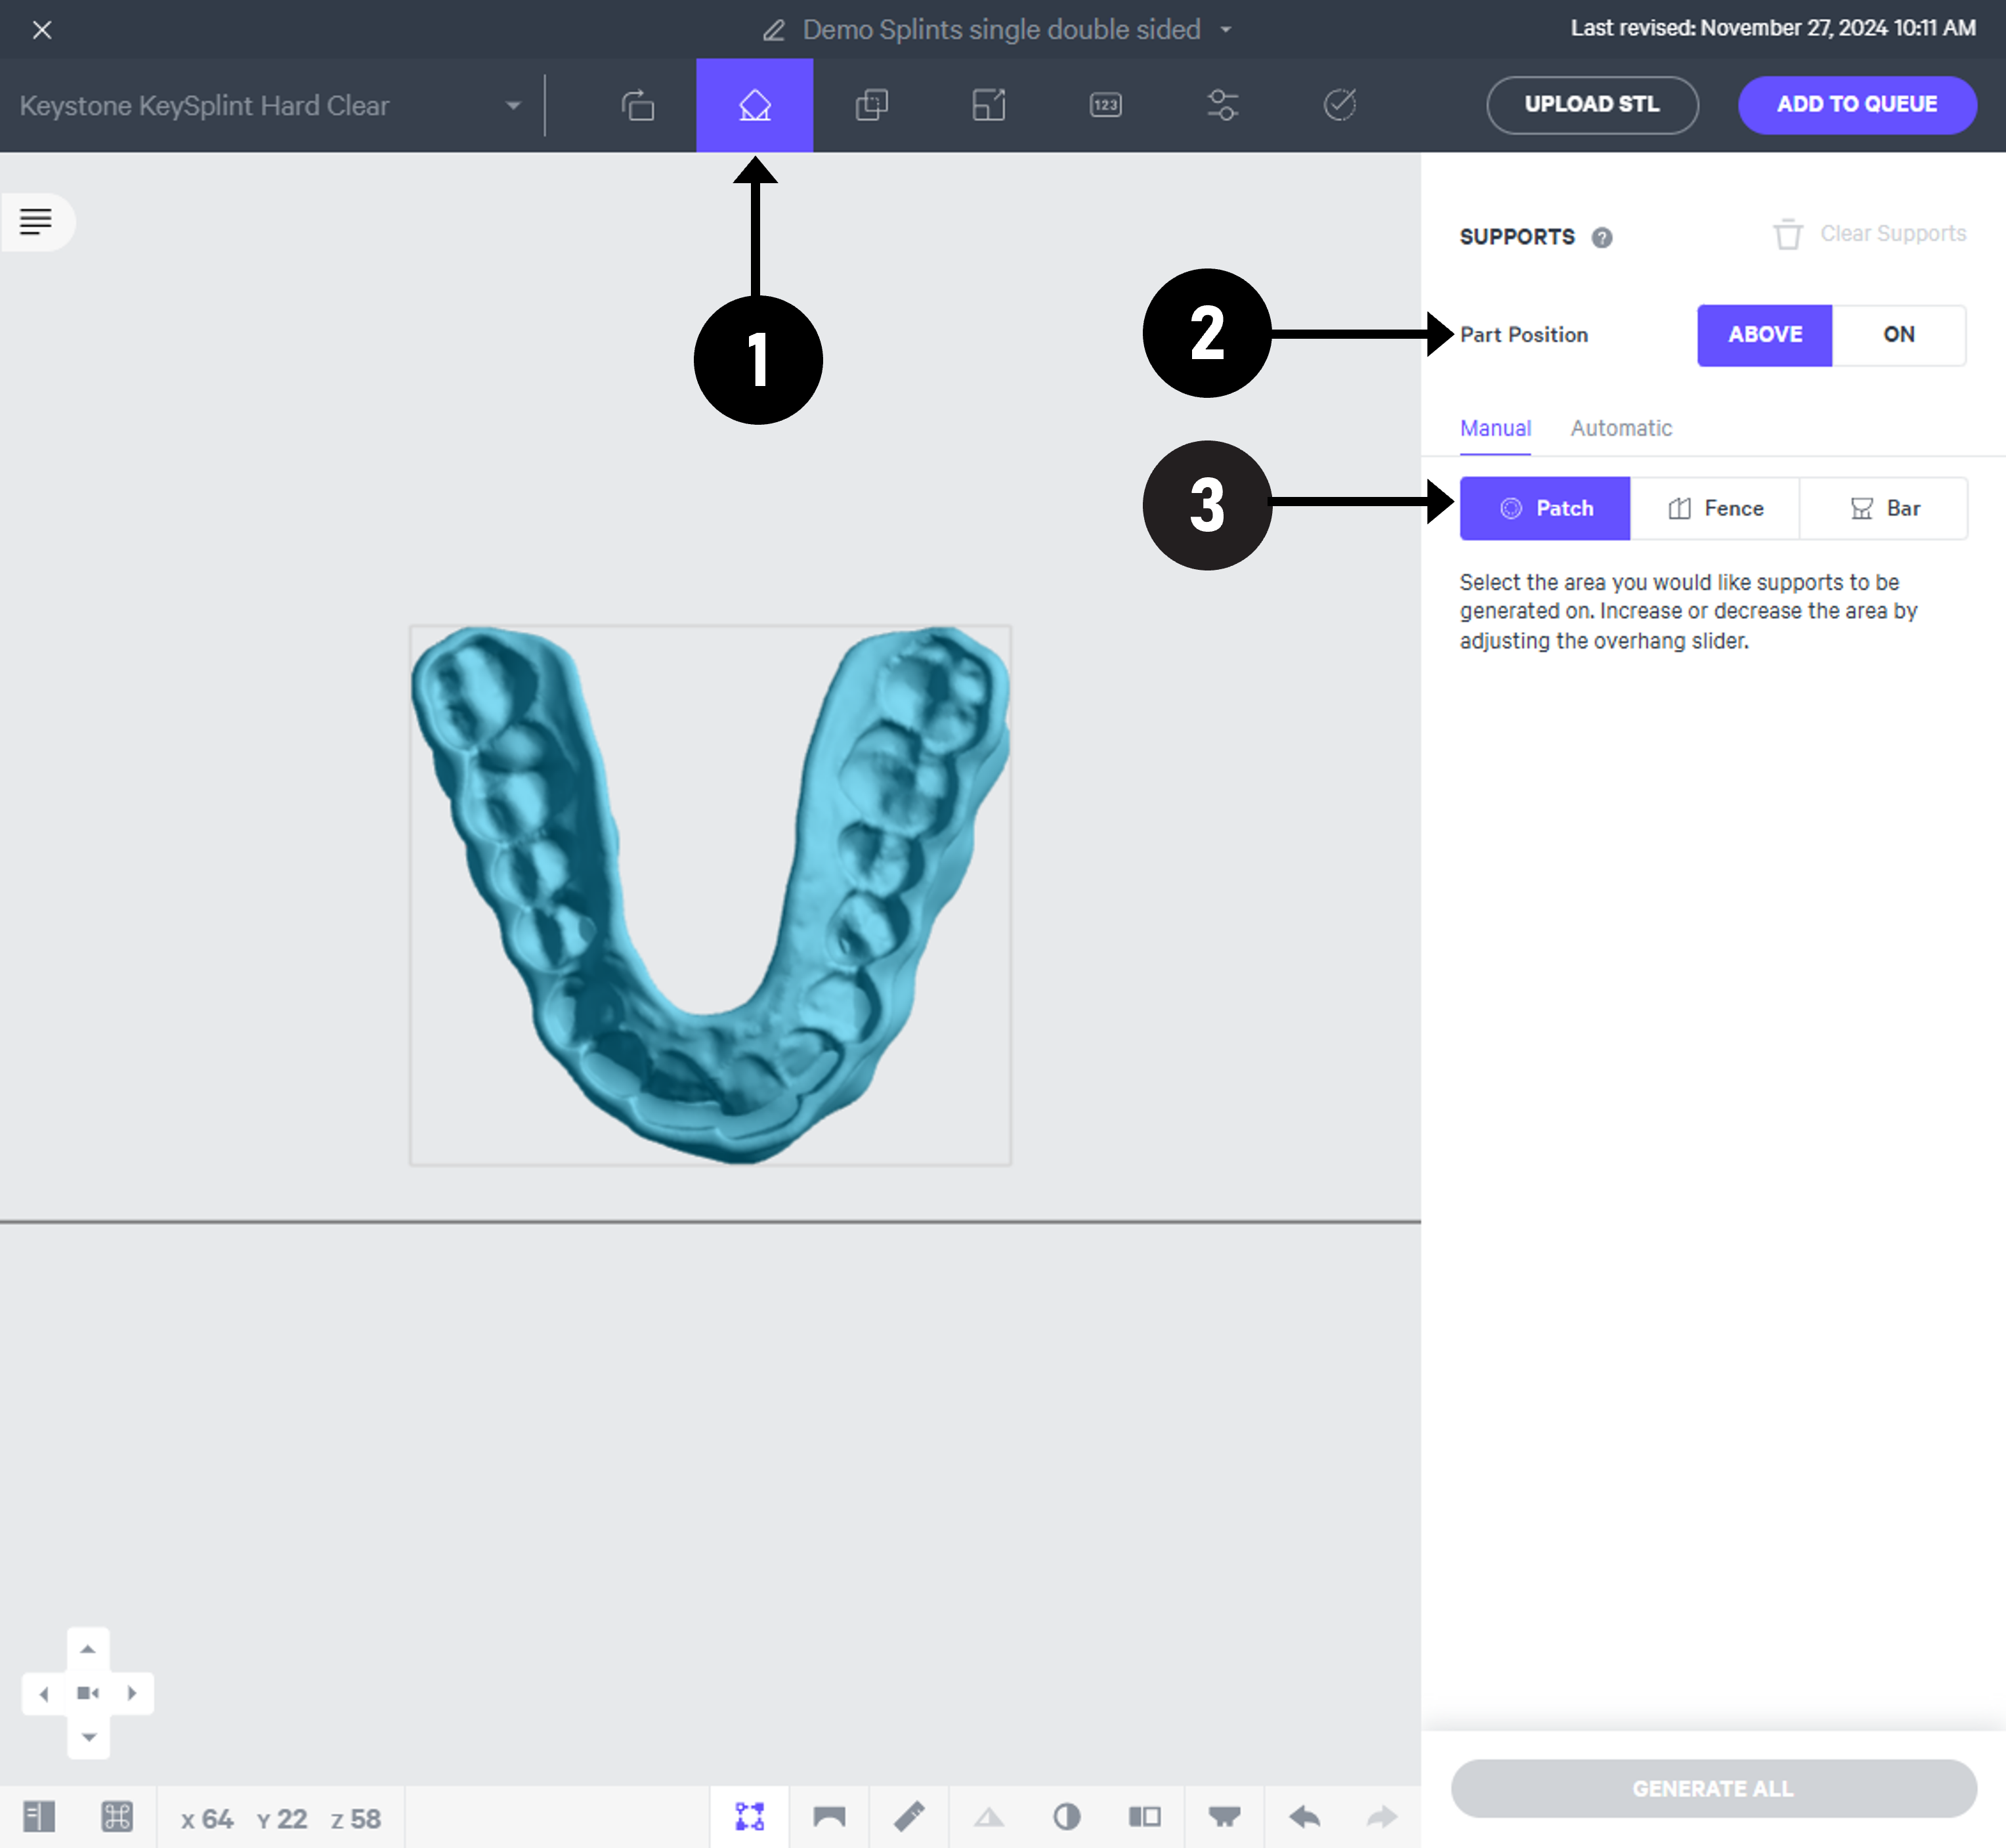Toggle the bounding box icon
The image size is (2006, 1848).
[x=750, y=1817]
